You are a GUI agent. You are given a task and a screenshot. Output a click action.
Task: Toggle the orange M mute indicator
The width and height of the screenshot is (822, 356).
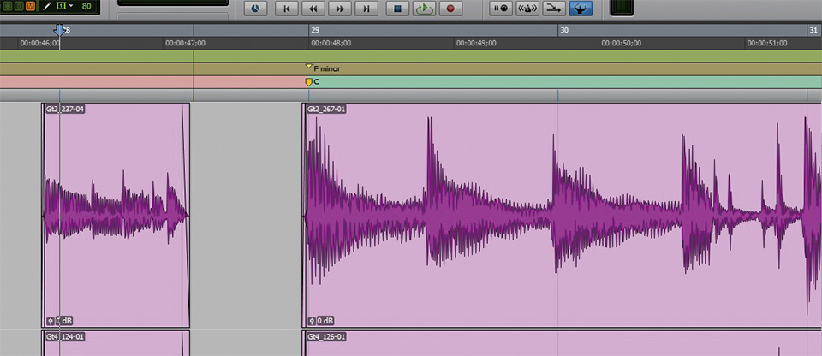(30, 7)
